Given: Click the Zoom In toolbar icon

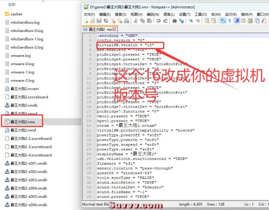Looking at the screenshot, I should [x=191, y=21].
